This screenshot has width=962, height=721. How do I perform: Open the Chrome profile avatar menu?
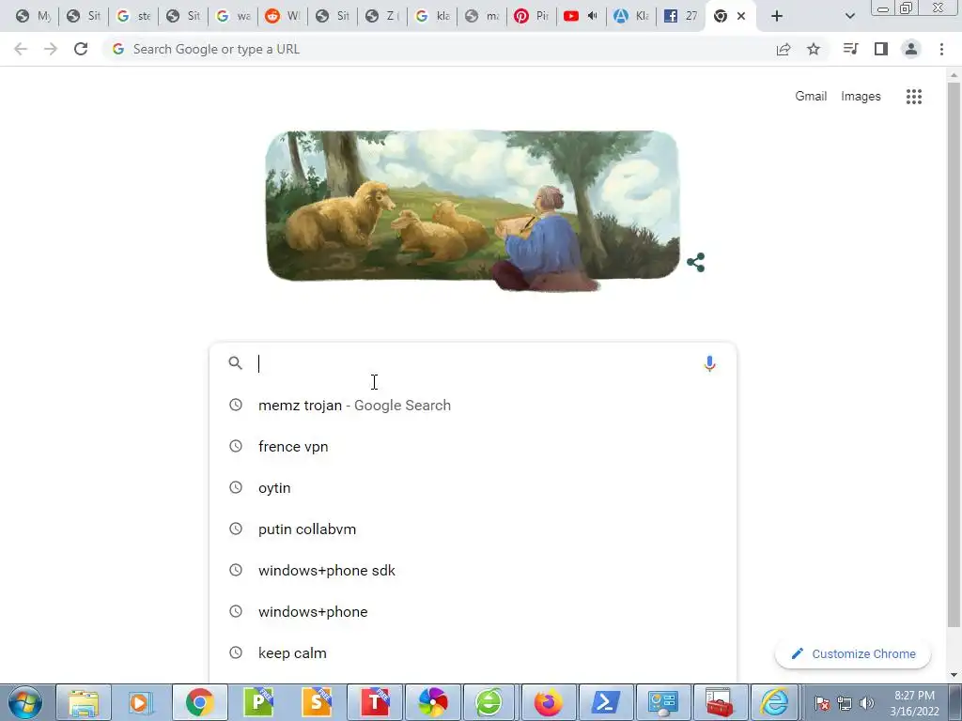911,49
